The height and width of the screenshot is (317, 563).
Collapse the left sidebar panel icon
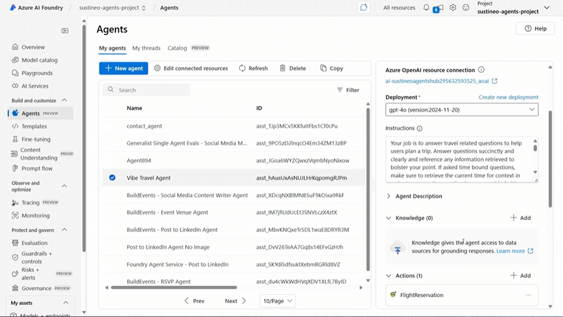(x=65, y=31)
